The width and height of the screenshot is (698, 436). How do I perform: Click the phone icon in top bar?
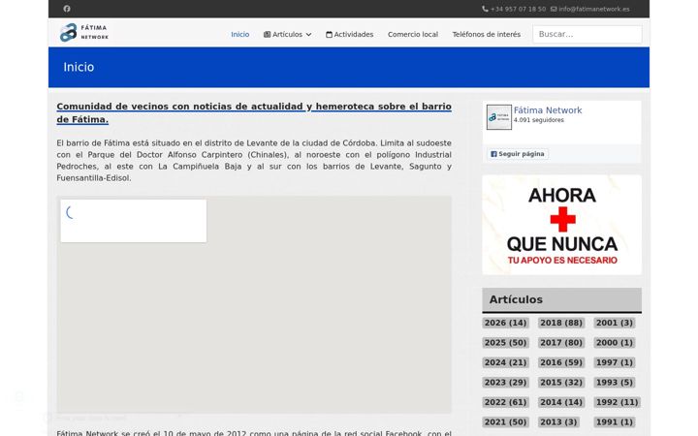coord(486,9)
